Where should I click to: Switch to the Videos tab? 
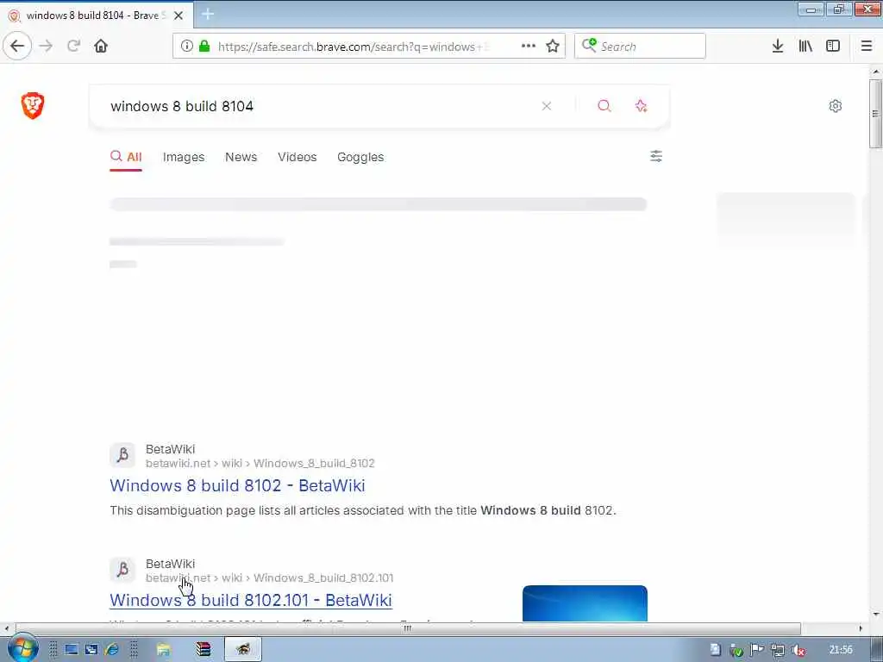[297, 157]
